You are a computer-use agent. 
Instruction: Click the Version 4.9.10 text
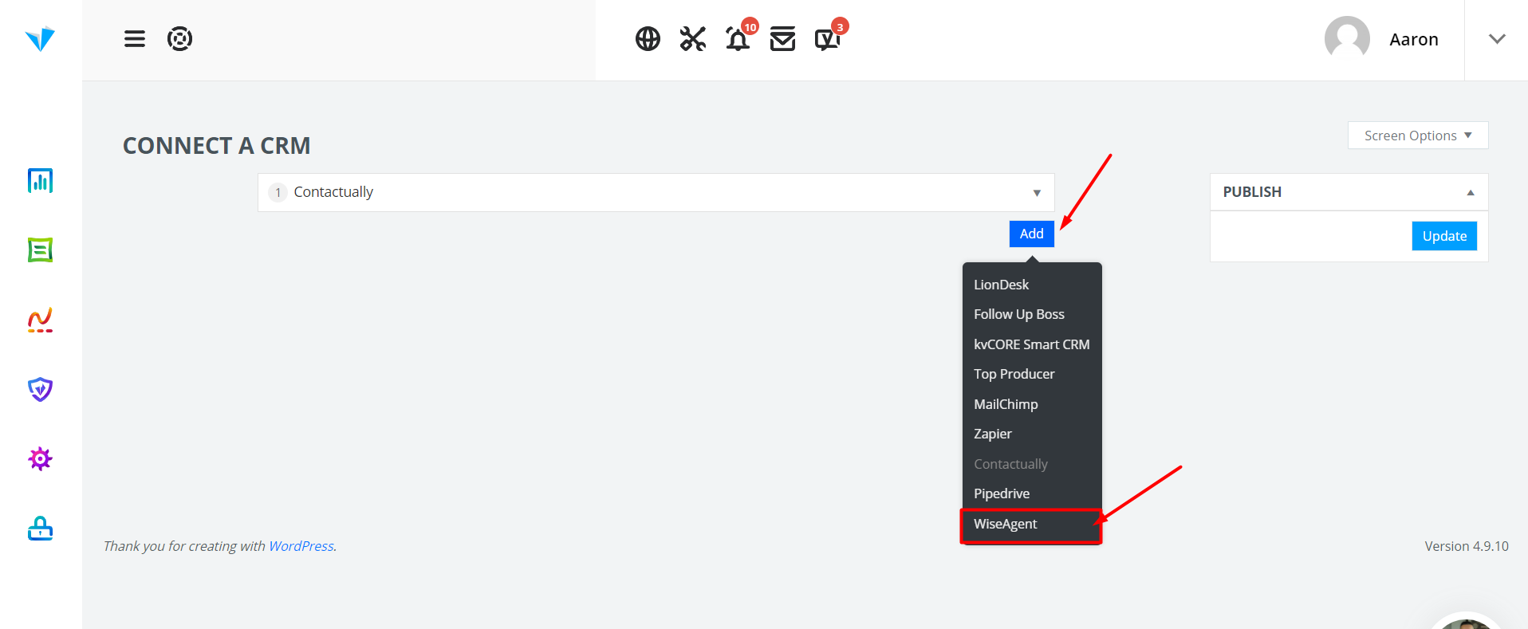1467,546
